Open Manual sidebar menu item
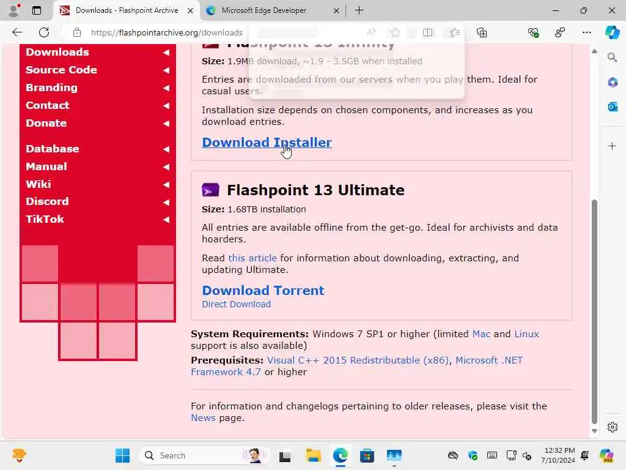The image size is (626, 470). pyautogui.click(x=97, y=166)
